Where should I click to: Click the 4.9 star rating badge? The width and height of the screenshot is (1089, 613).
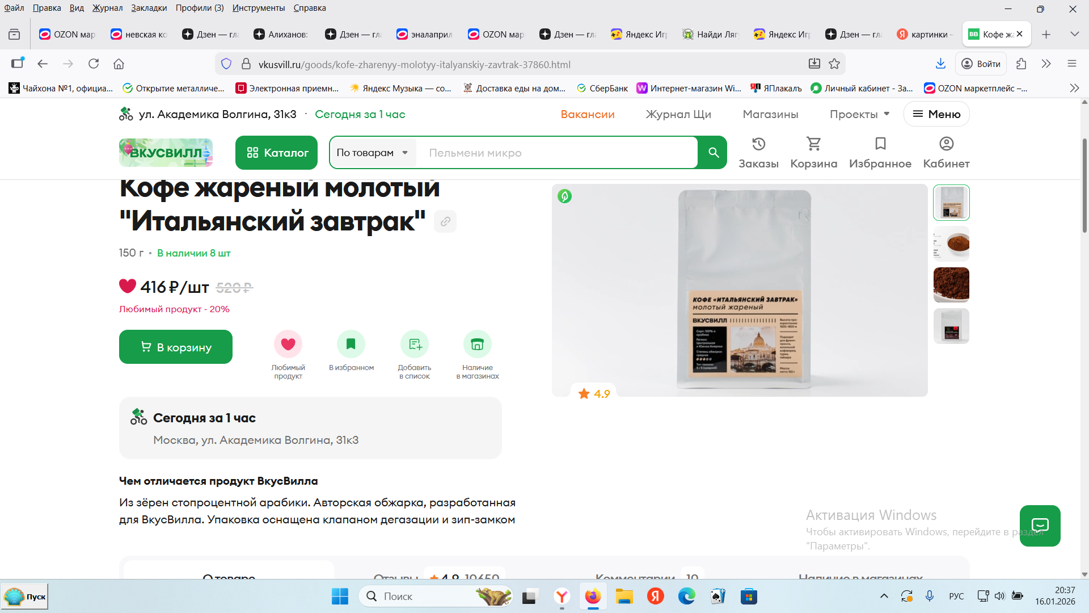pyautogui.click(x=594, y=394)
